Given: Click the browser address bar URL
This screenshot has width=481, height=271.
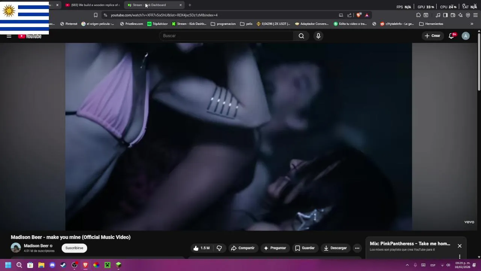Looking at the screenshot, I should tap(164, 15).
